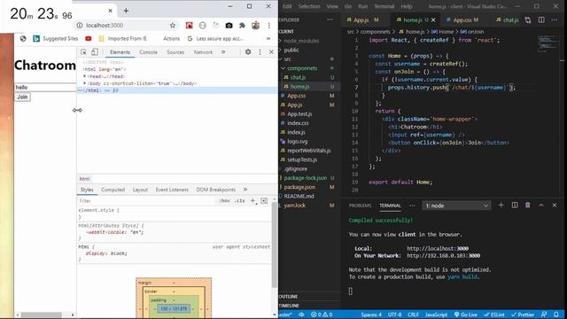Close the DevTools panel
The width and height of the screenshot is (567, 319).
tap(271, 52)
